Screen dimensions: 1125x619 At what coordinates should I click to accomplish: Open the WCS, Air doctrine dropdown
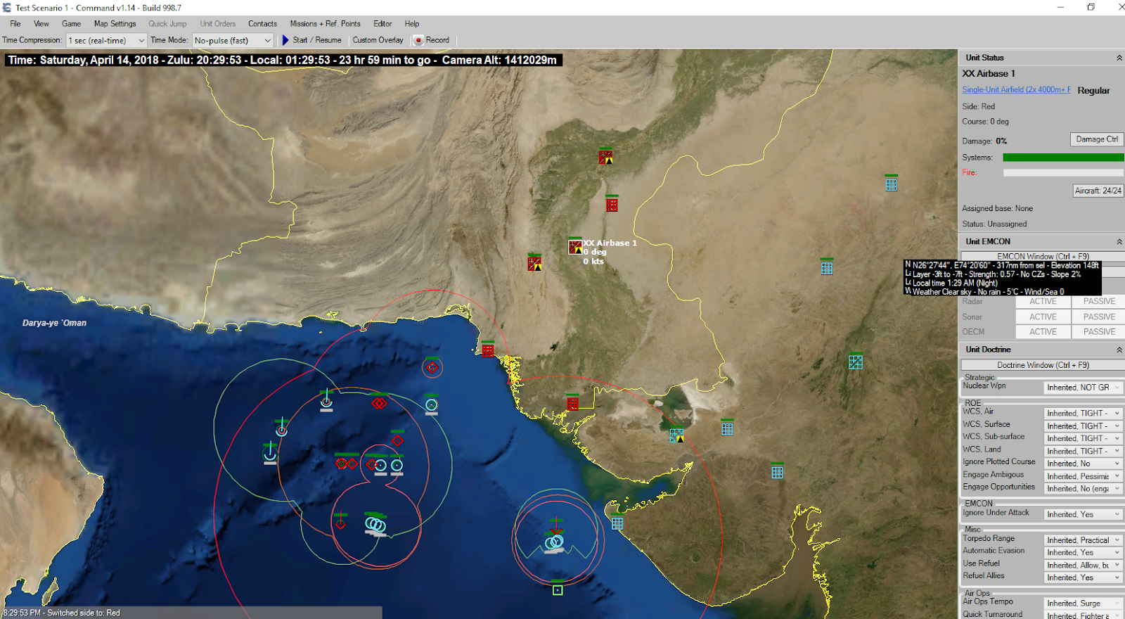click(x=1083, y=413)
